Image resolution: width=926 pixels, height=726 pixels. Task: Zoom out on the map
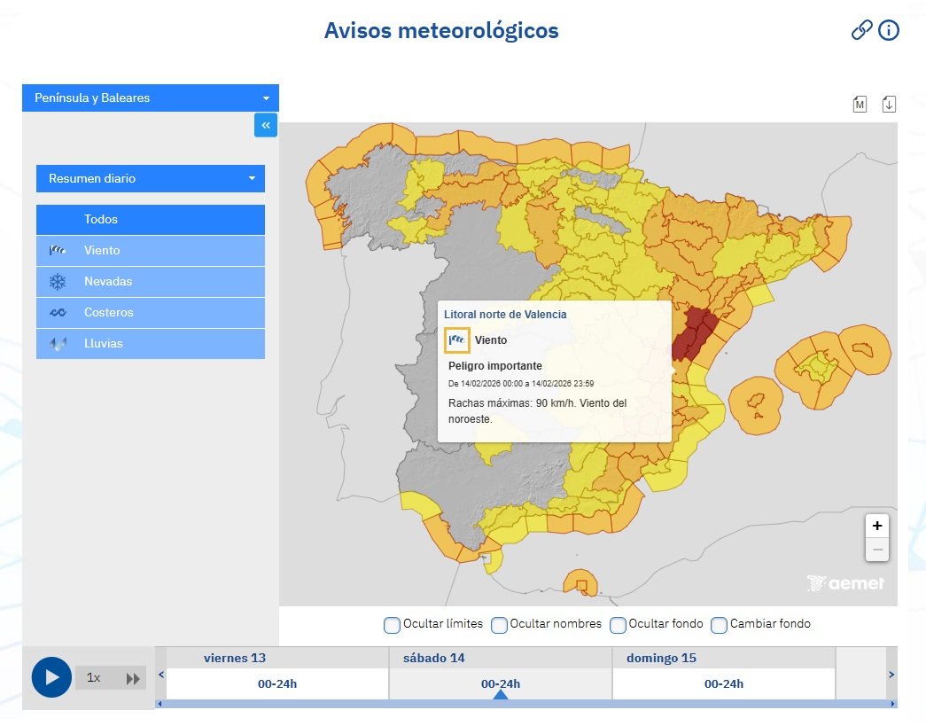point(877,550)
